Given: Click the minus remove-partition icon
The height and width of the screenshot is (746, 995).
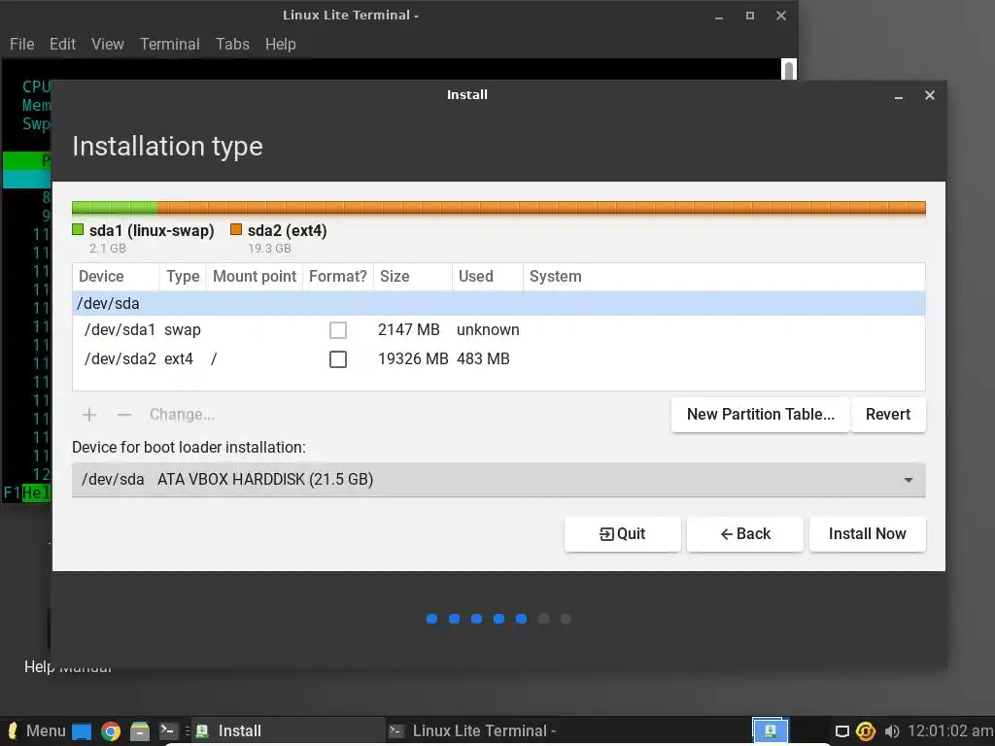Looking at the screenshot, I should pyautogui.click(x=124, y=415).
